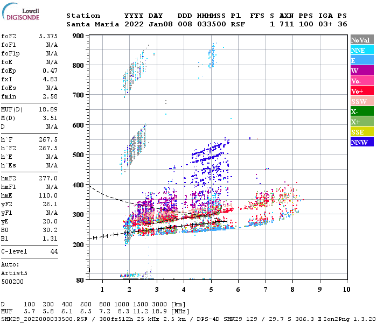This screenshot has width=377, height=323.
Task: Click the h`Es label in parameter list
Action: [x=9, y=166]
